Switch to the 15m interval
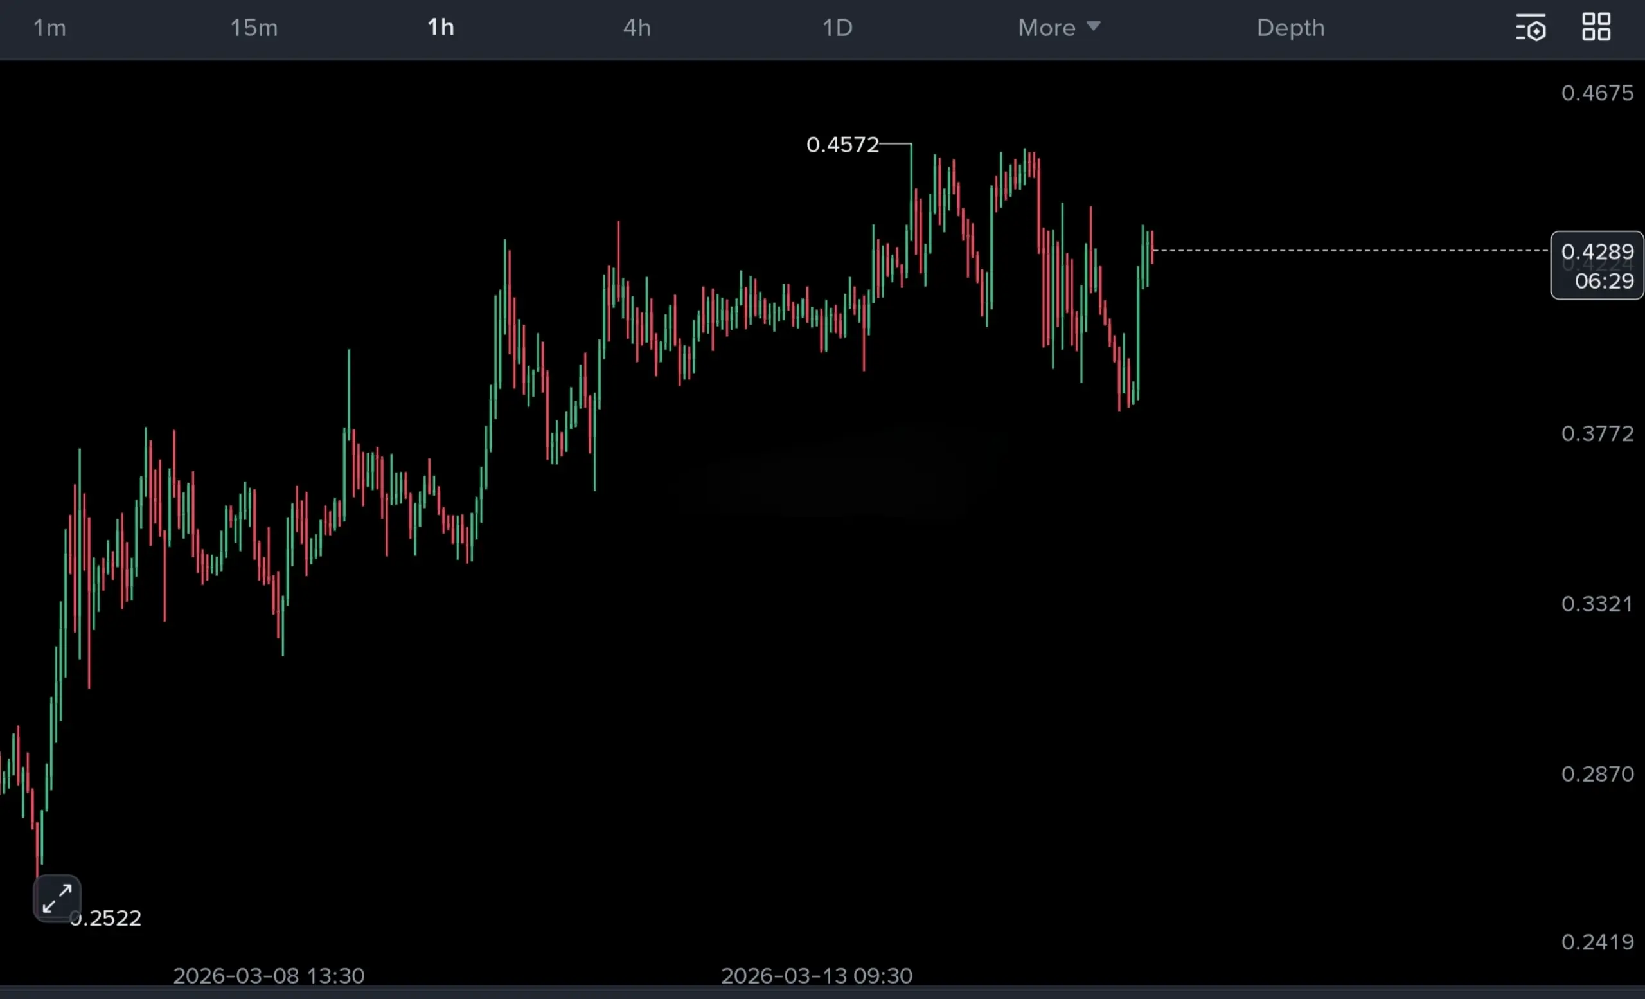This screenshot has height=999, width=1645. tap(254, 28)
